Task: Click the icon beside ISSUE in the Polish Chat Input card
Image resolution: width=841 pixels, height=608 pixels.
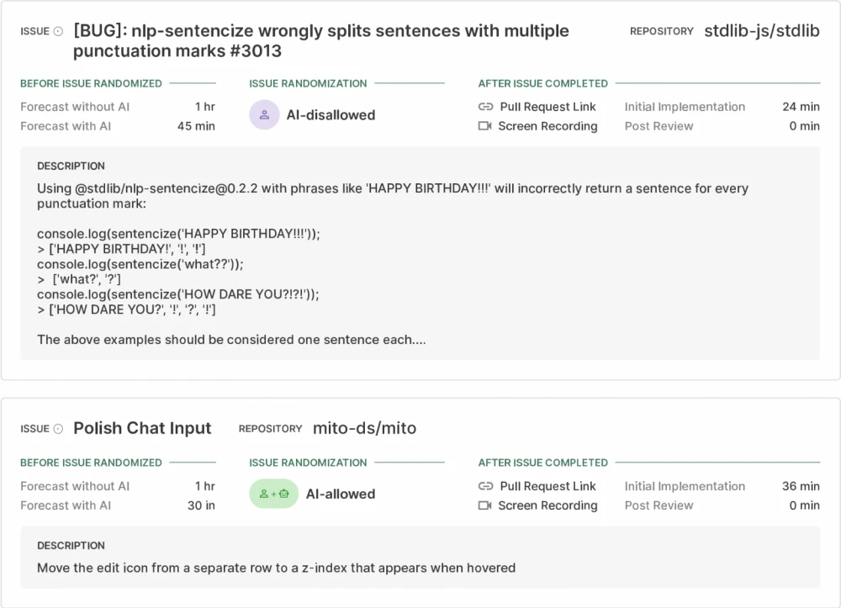Action: coord(58,429)
